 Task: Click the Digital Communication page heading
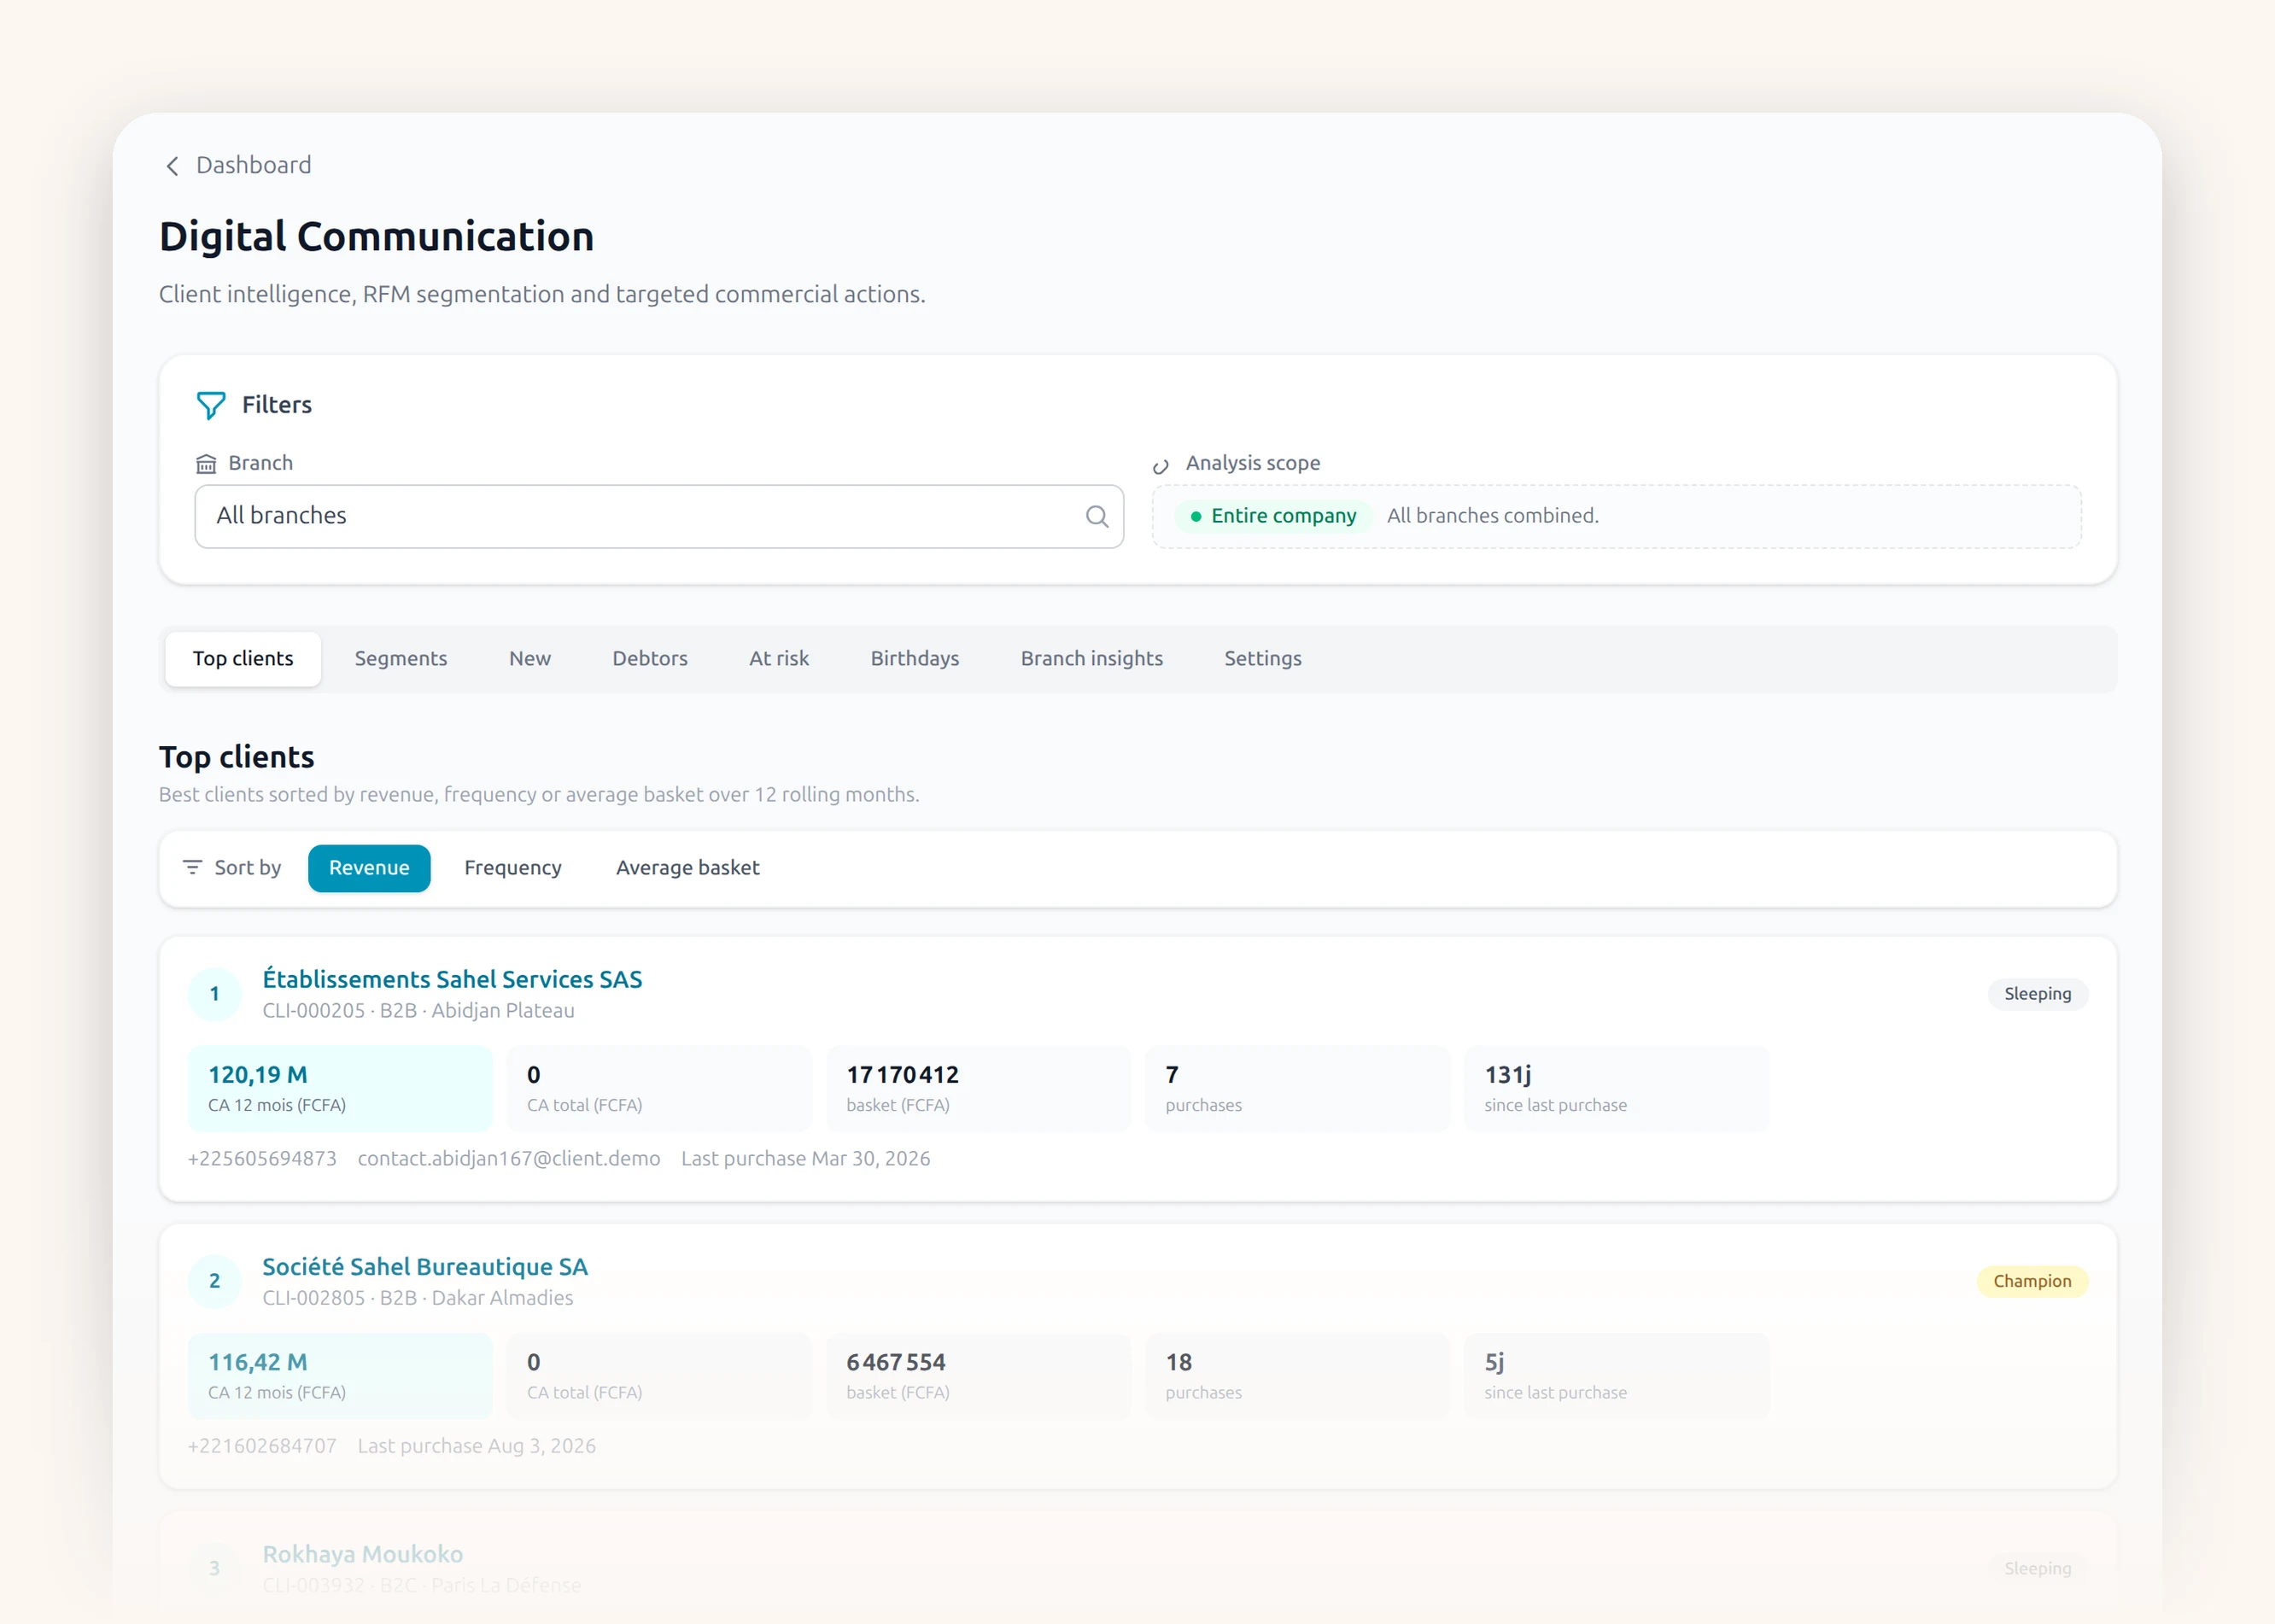click(377, 237)
